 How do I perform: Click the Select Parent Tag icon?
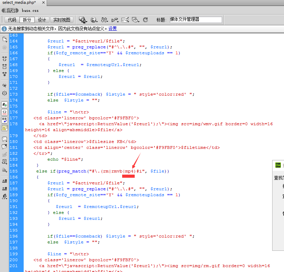tap(5, 85)
